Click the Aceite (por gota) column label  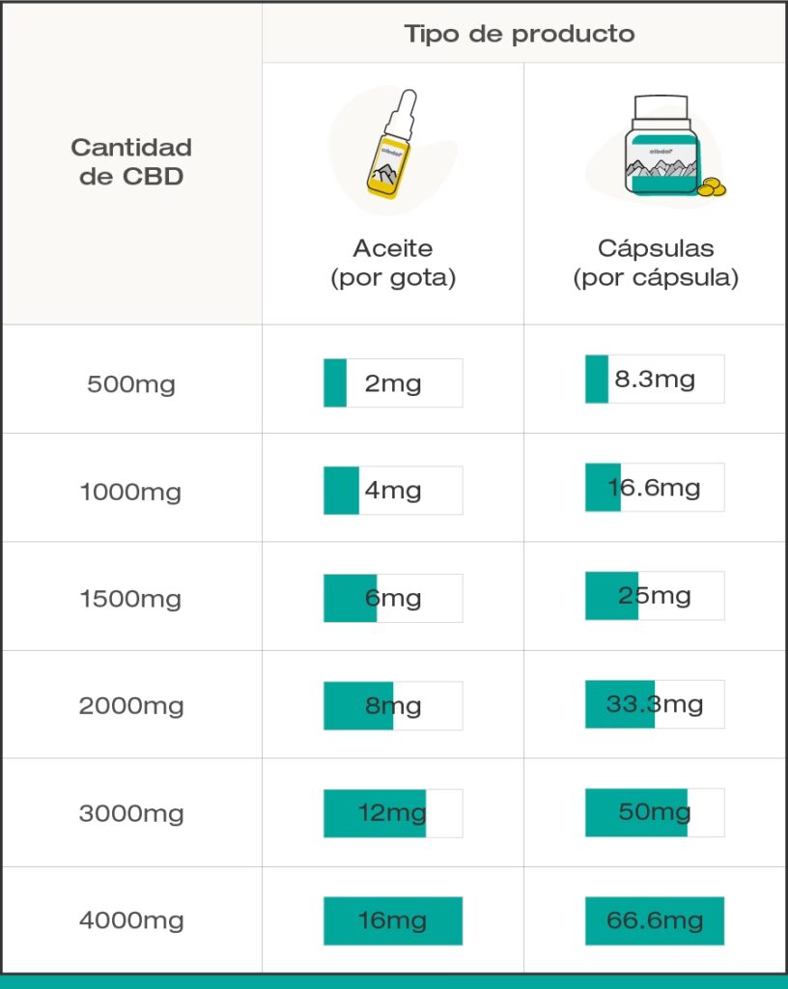[x=393, y=263]
